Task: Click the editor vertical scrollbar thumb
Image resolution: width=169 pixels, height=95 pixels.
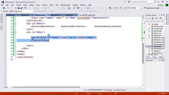Action: (143, 53)
